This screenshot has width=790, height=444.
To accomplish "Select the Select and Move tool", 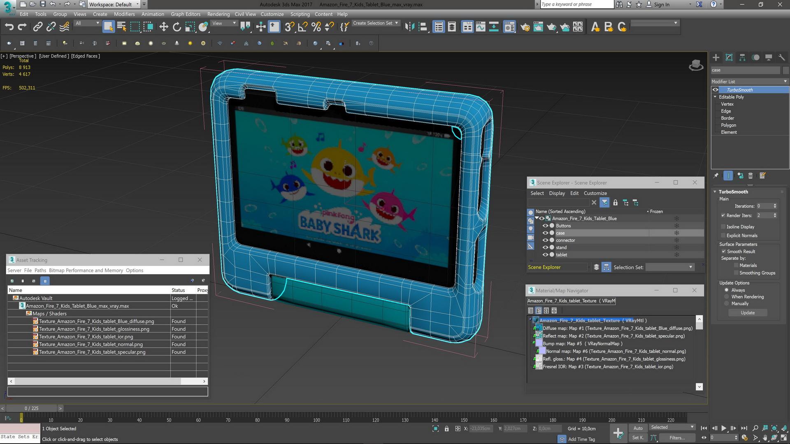I will coord(164,27).
